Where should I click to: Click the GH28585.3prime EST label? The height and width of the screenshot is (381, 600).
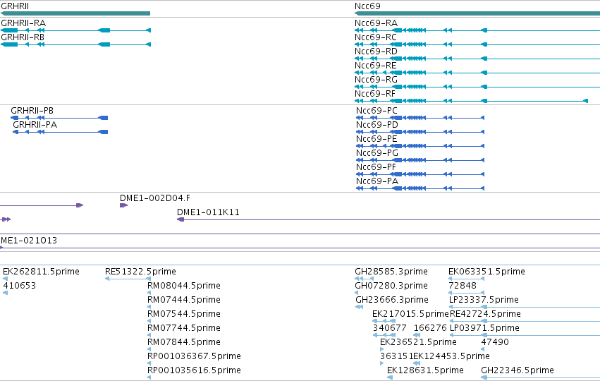coord(391,272)
